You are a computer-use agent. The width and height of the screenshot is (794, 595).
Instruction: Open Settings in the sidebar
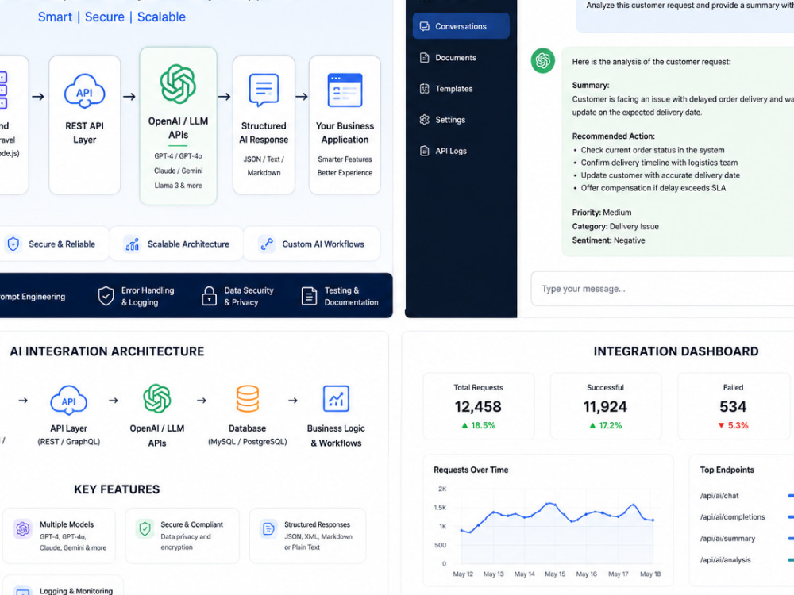(450, 120)
